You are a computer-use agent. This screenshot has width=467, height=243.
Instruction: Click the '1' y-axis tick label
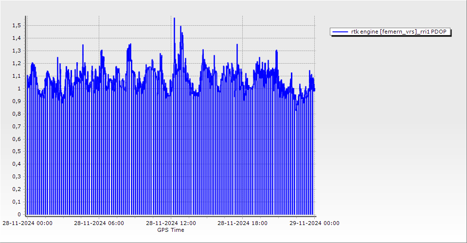tap(19, 88)
